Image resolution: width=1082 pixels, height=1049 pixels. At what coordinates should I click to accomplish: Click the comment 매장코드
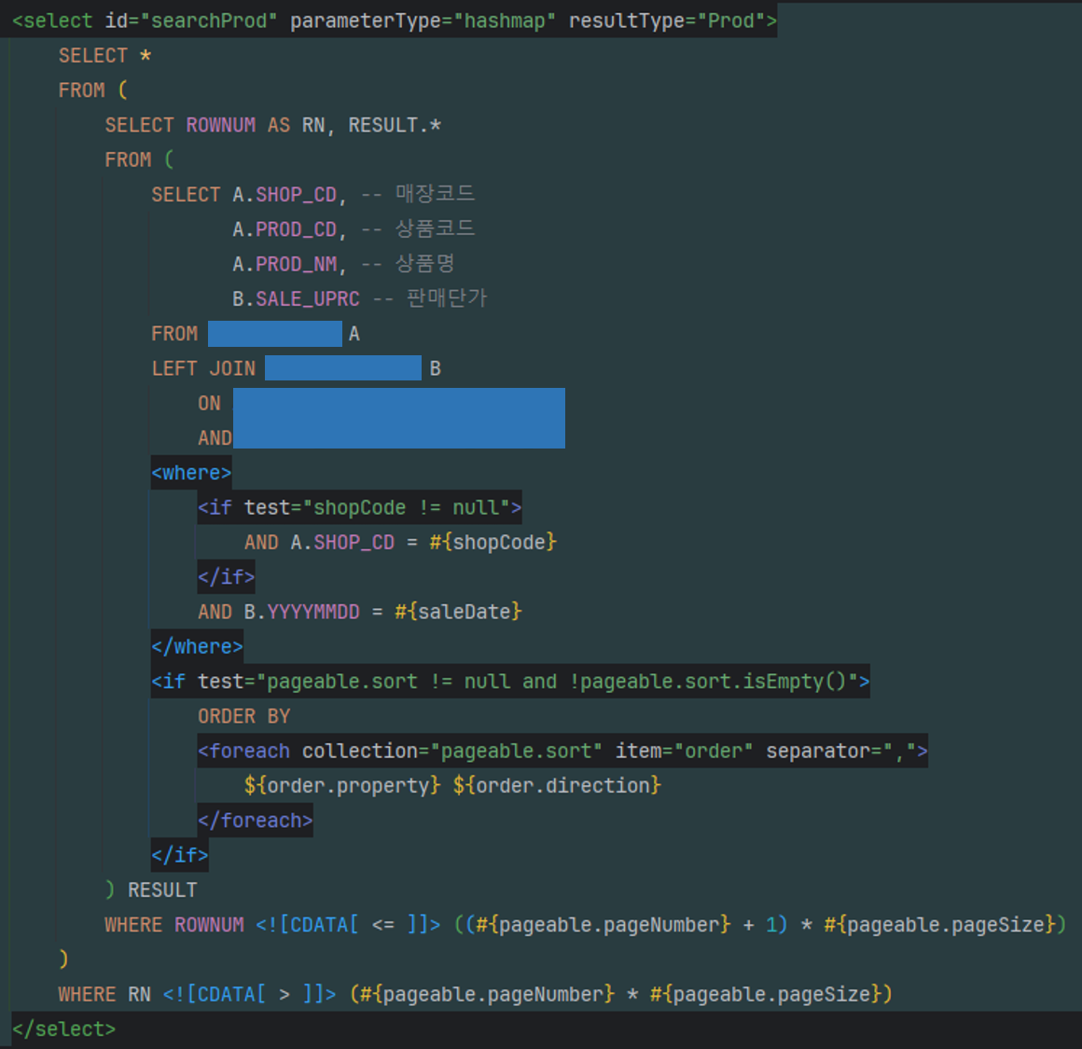(x=435, y=194)
